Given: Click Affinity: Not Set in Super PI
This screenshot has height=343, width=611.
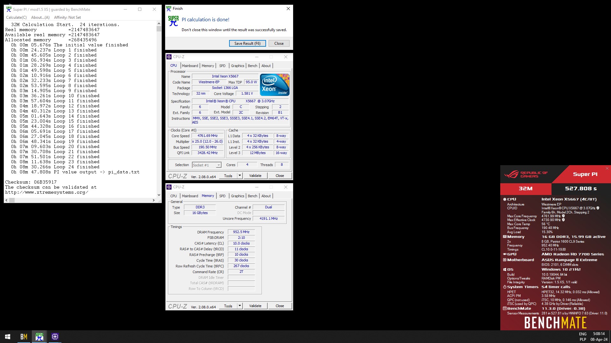Looking at the screenshot, I should tap(67, 17).
